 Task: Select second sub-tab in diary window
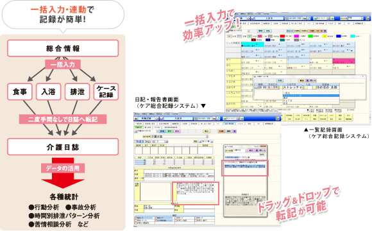[x=148, y=128]
